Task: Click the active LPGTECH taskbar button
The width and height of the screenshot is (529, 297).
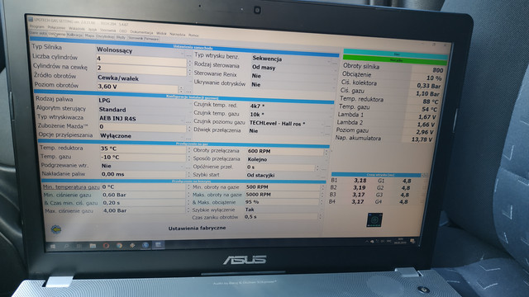Action: click(x=158, y=245)
